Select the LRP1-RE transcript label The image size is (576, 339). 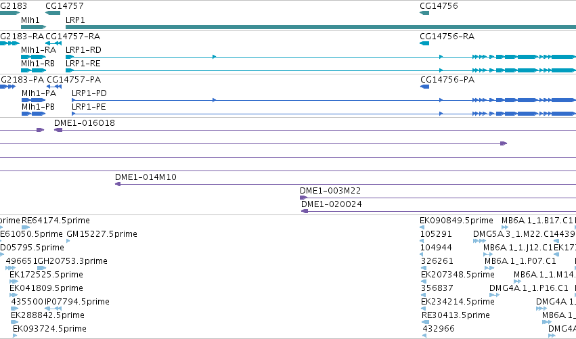[x=83, y=64]
